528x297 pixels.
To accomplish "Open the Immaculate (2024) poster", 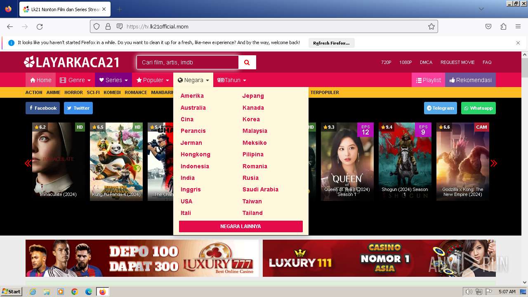I will tap(59, 162).
